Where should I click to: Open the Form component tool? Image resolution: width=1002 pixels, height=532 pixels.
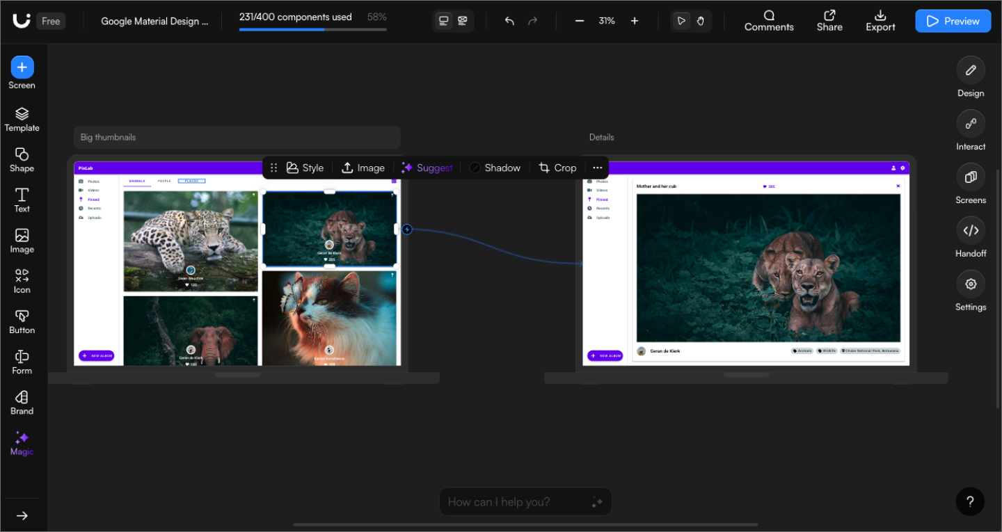22,361
